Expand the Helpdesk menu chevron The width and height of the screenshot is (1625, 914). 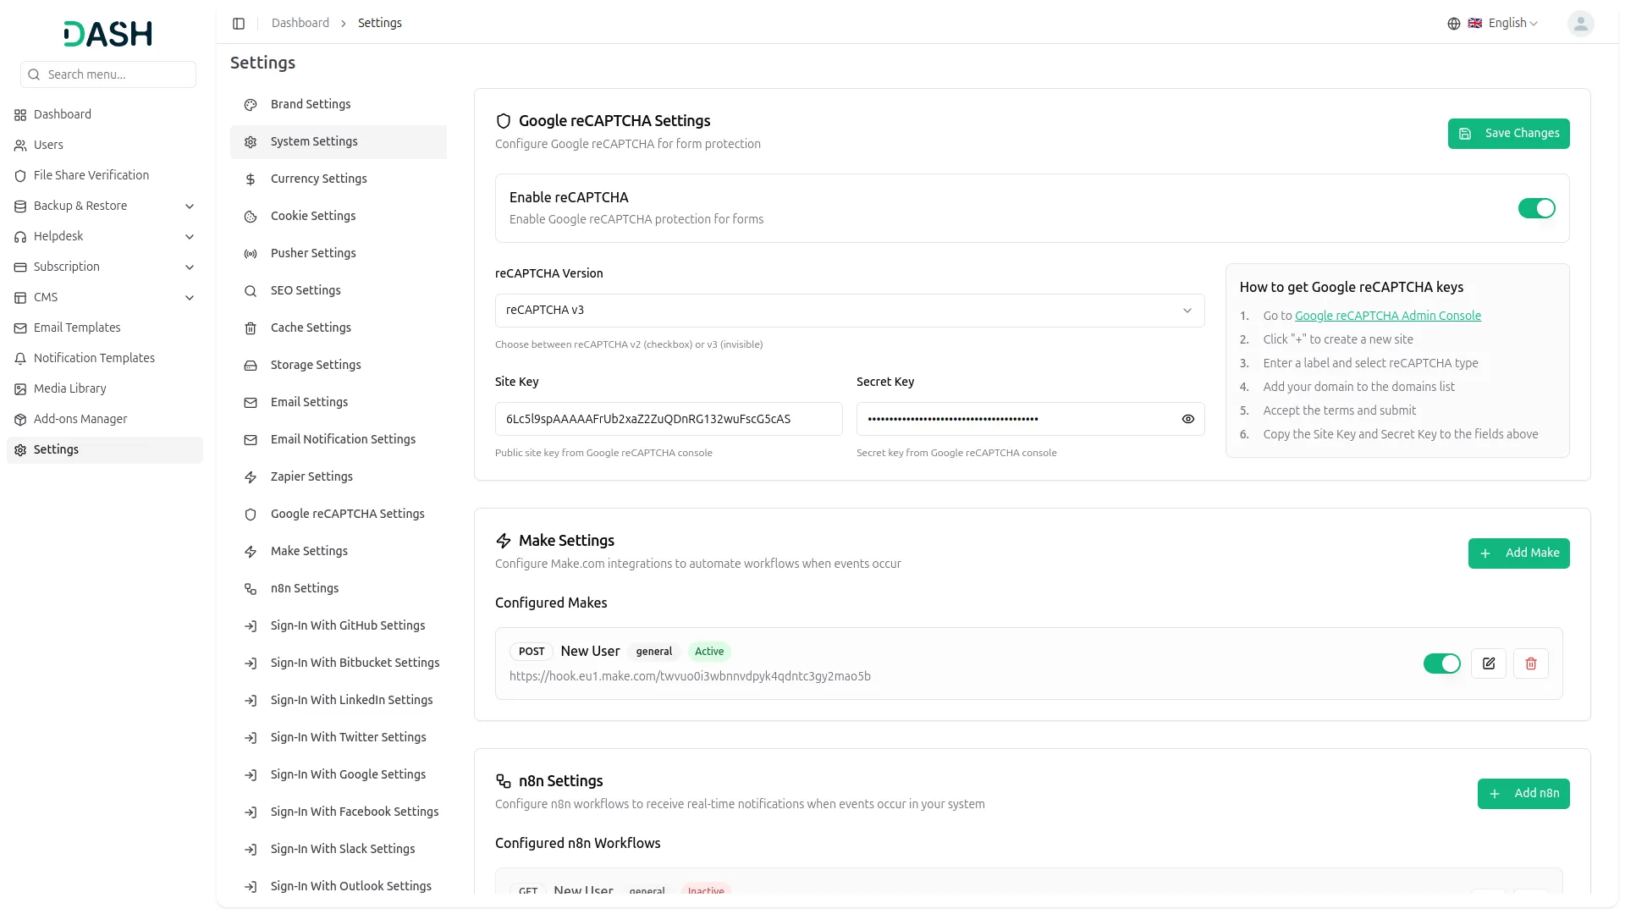coord(190,237)
